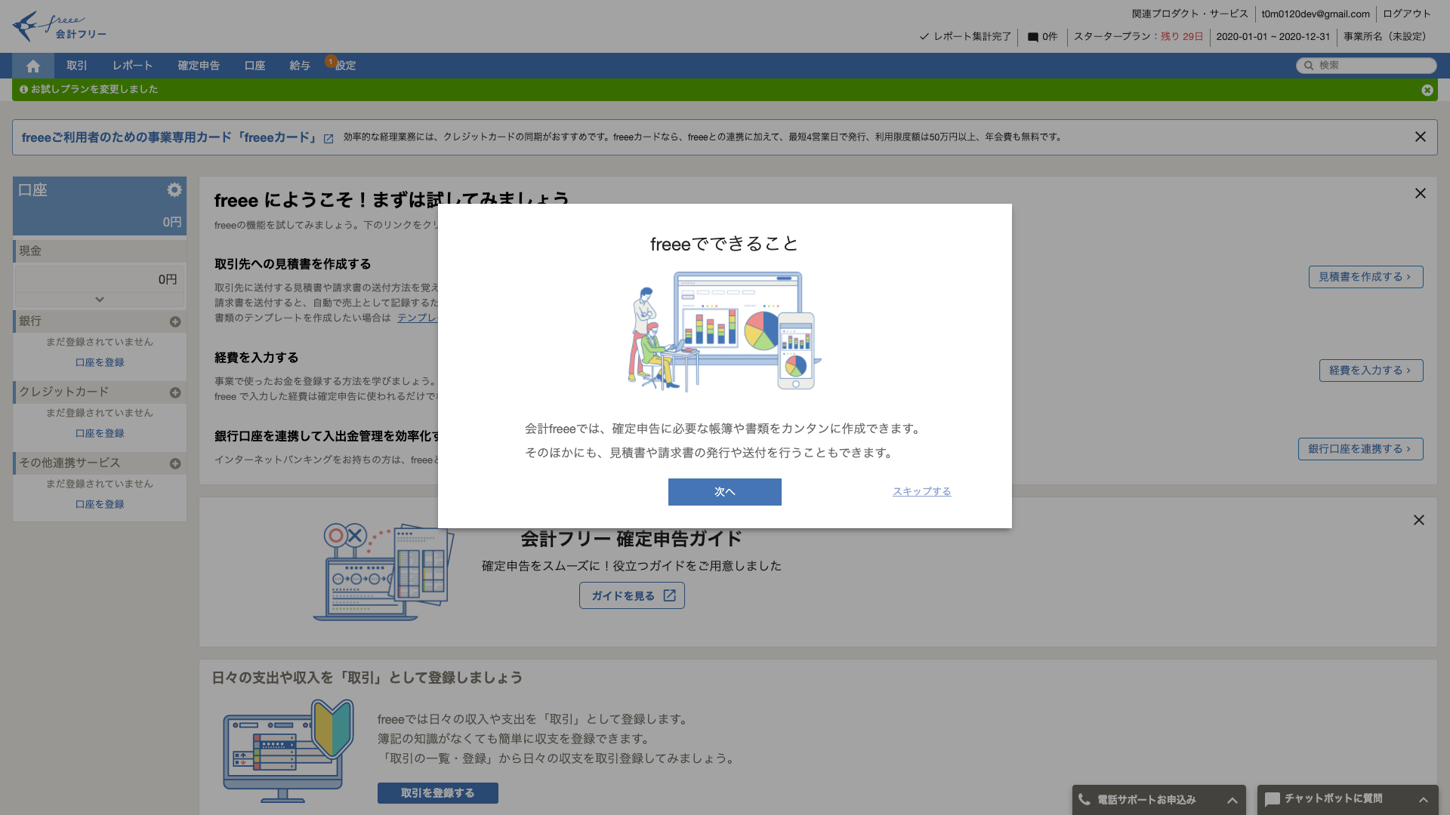Click the 確定申告ガイド illustration

click(384, 571)
